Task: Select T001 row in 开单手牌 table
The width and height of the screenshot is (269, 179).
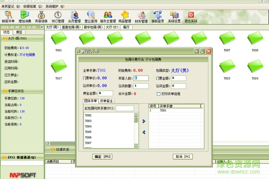Action: [x=175, y=110]
